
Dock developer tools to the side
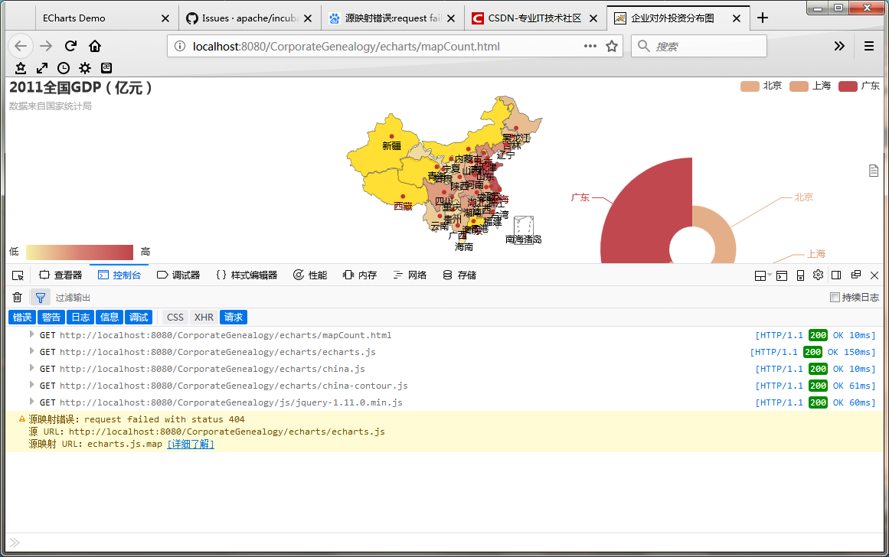[x=836, y=275]
